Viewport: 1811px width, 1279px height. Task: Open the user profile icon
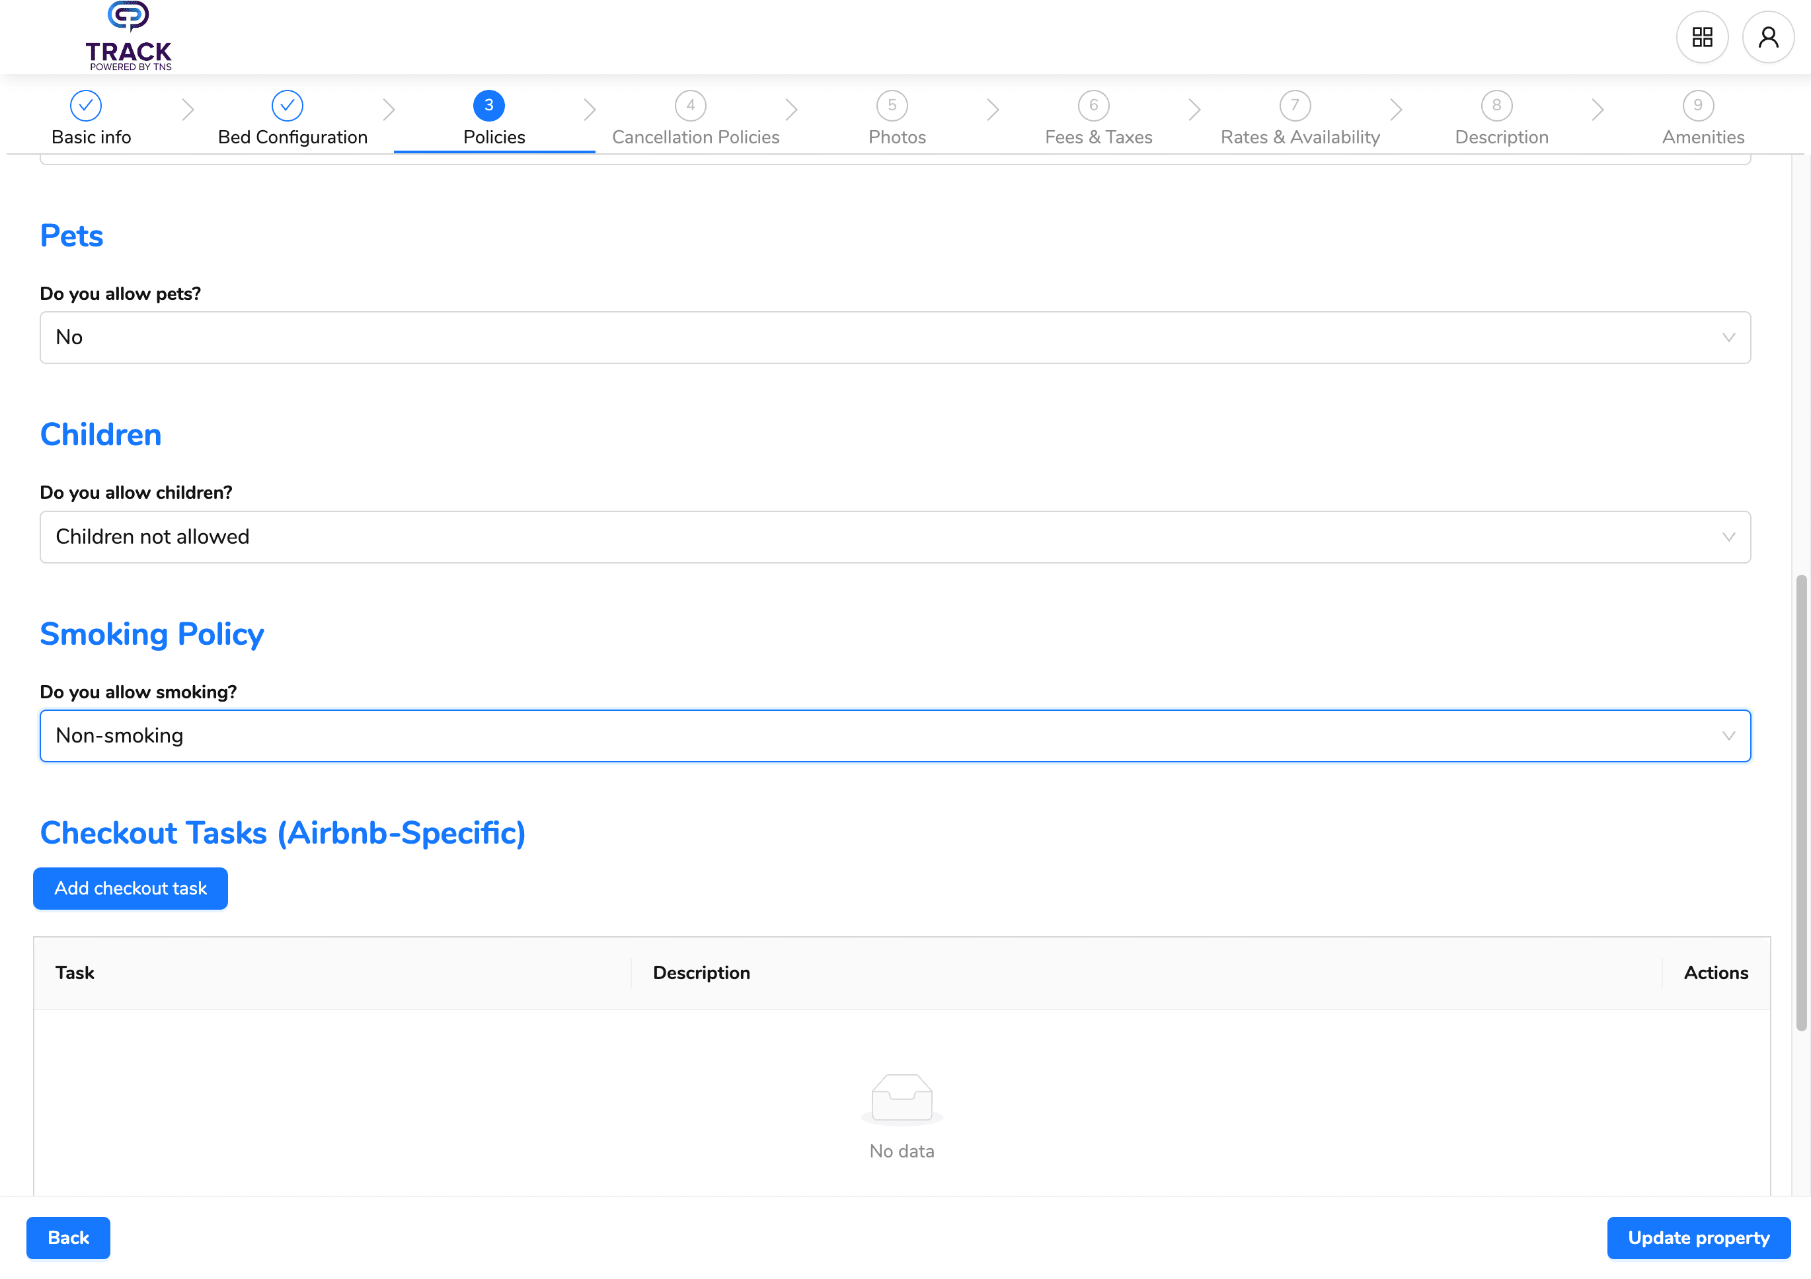(x=1767, y=37)
